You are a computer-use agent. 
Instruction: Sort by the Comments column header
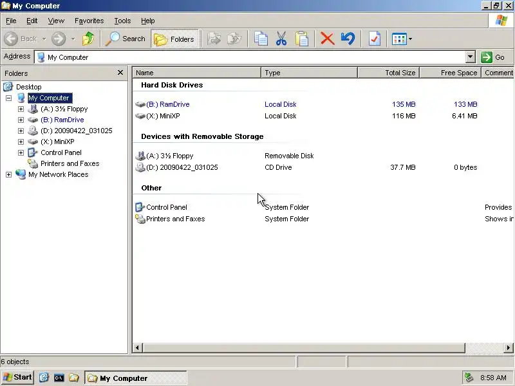pos(498,73)
